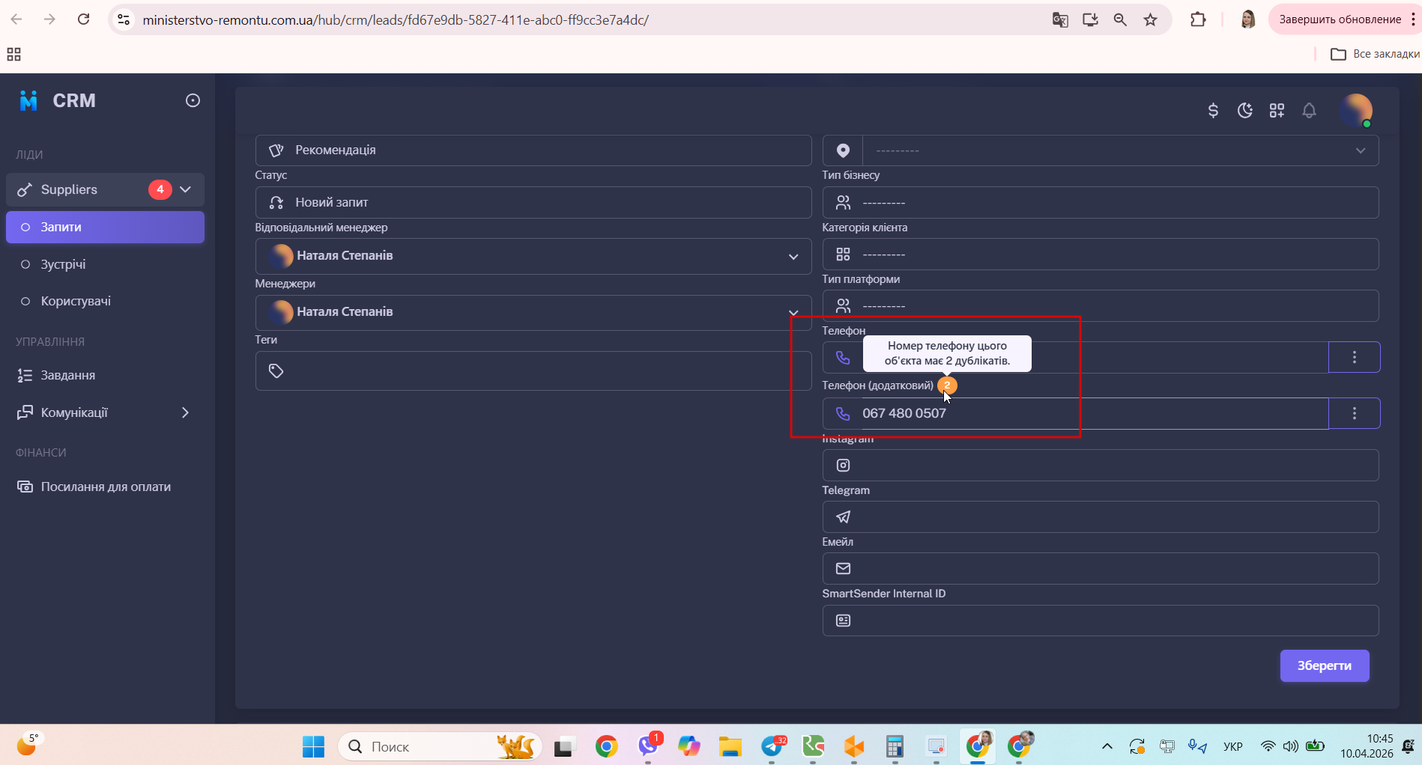The width and height of the screenshot is (1422, 765).
Task: Click the Telegram input field
Action: coord(1101,516)
